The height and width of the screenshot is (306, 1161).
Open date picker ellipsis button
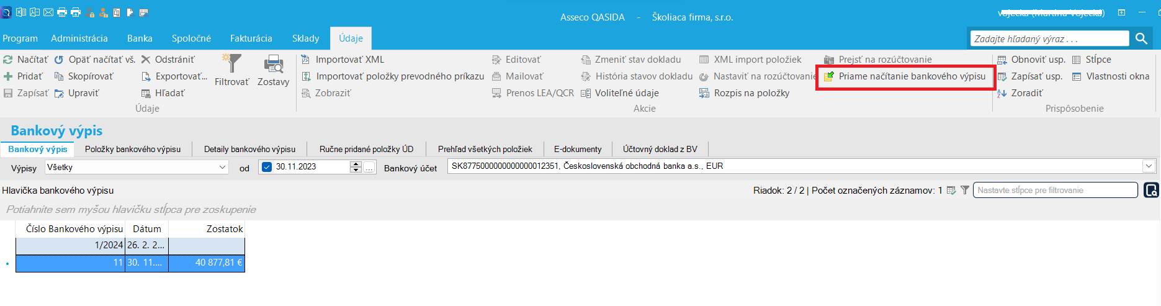(x=369, y=168)
